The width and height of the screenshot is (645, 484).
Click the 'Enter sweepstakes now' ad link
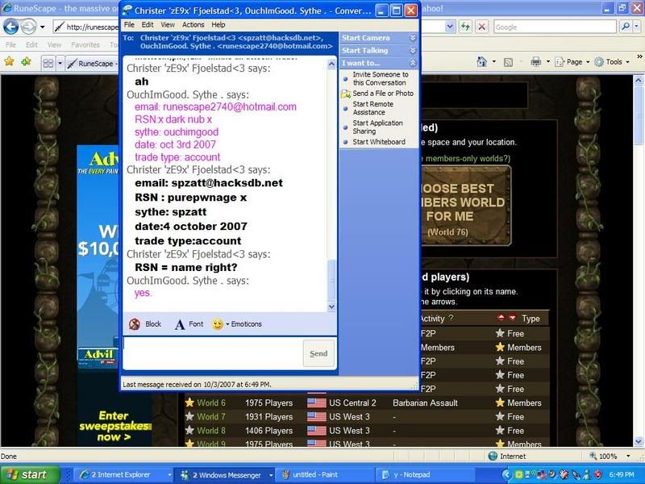114,427
